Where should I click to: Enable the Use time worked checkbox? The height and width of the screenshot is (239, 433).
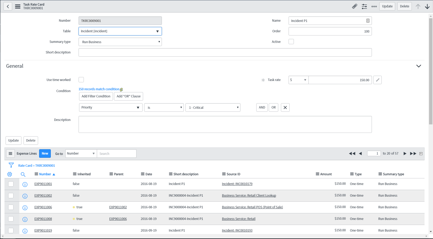(81, 80)
